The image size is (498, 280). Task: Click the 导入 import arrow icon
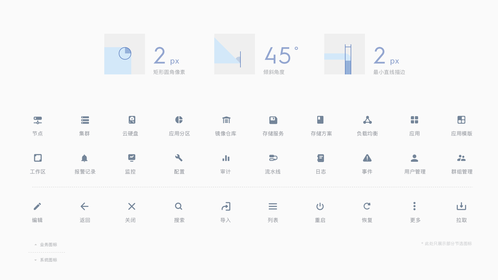[x=226, y=206]
